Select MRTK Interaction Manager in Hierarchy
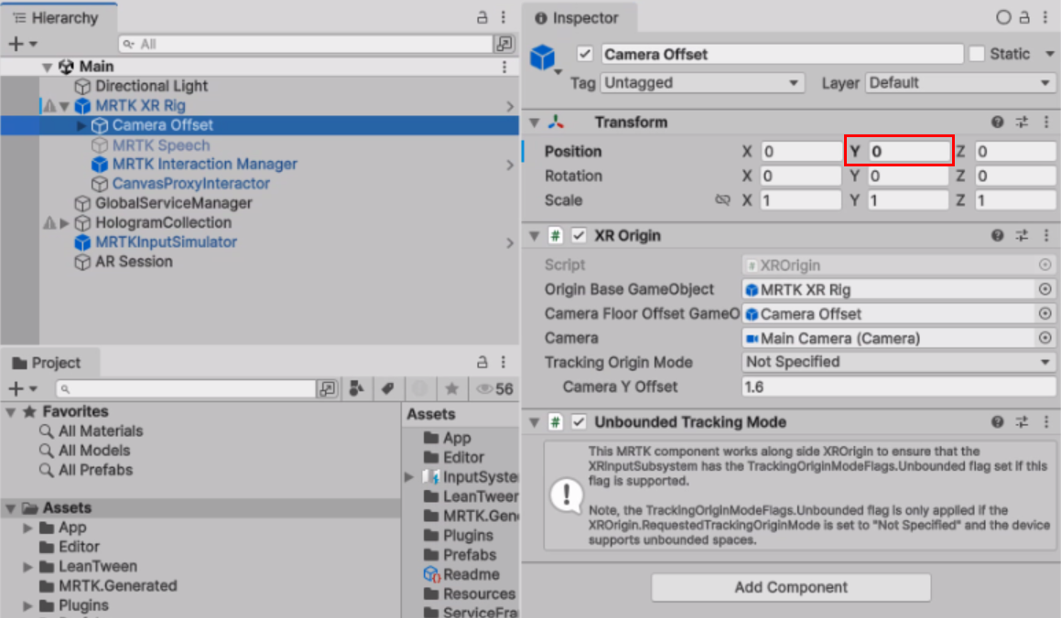Image resolution: width=1061 pixels, height=618 pixels. point(204,165)
